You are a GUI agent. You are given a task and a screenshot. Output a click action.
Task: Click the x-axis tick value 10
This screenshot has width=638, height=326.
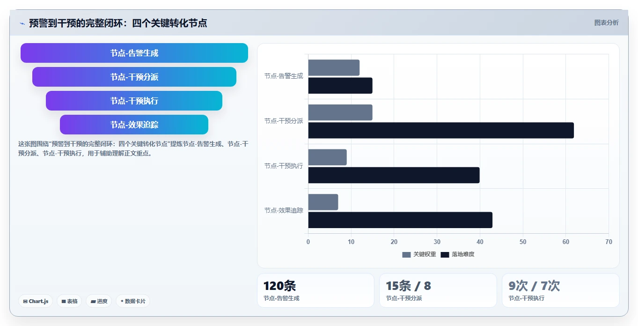(x=351, y=242)
